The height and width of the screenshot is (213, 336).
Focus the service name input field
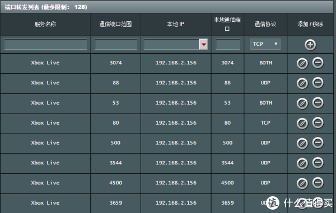coord(46,44)
